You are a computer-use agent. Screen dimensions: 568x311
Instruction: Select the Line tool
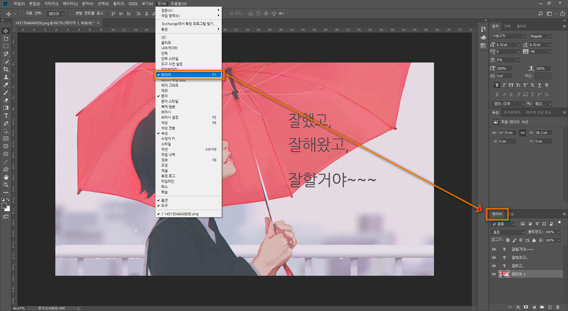point(6,162)
